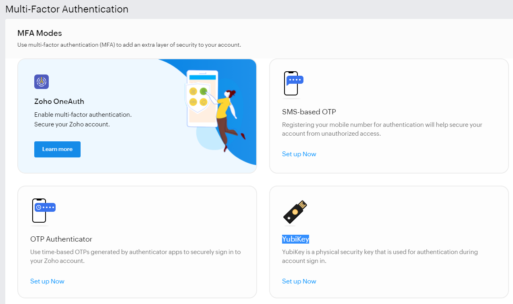Click the OneAuth illustration of woman and phone

click(x=216, y=112)
